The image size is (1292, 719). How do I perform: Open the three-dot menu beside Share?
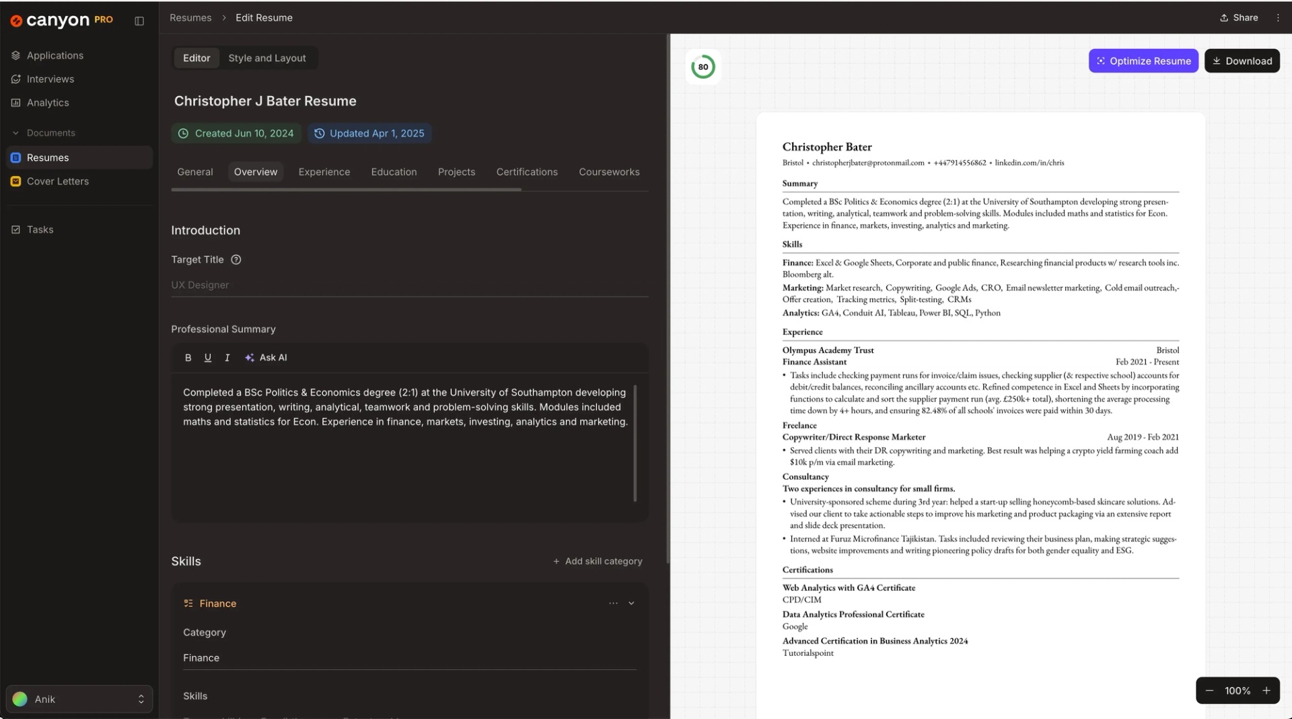pos(1278,18)
